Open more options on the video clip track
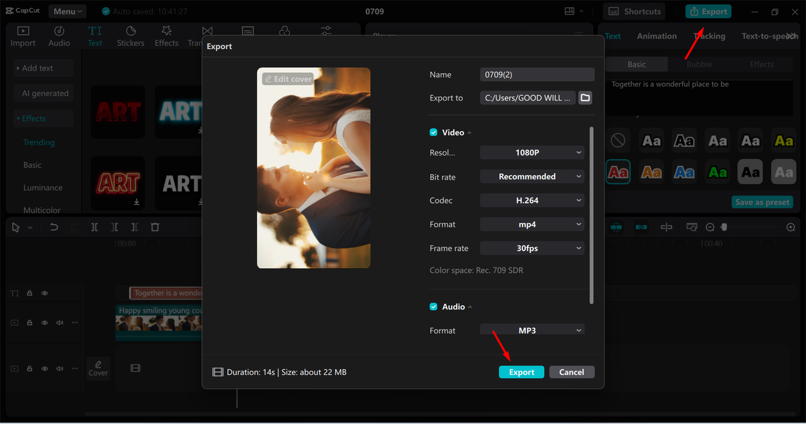This screenshot has width=806, height=424. coord(75,323)
